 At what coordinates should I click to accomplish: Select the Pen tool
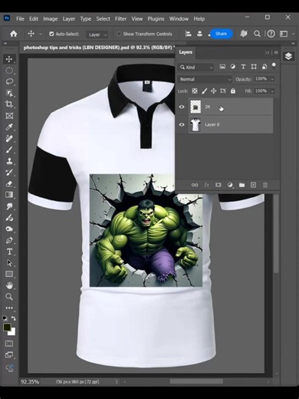[x=9, y=240]
